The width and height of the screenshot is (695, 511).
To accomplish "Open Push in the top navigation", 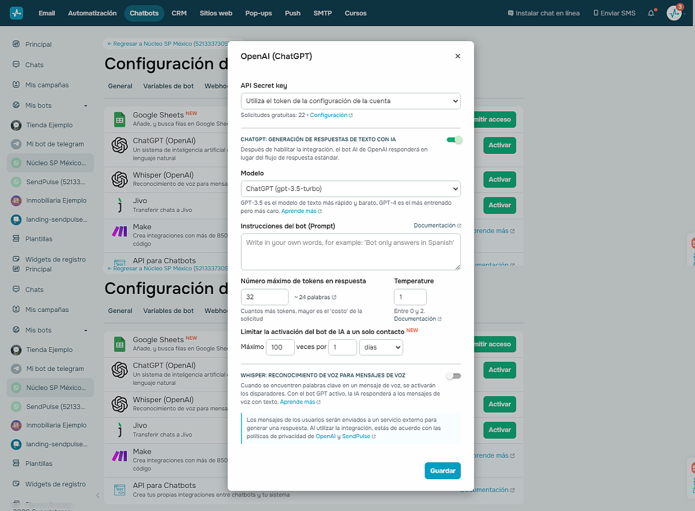I will point(292,13).
